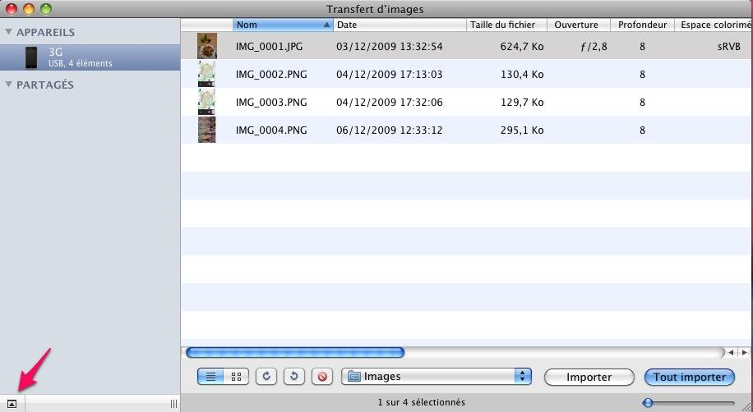The height and width of the screenshot is (412, 753).
Task: Click the Importer button
Action: 589,377
